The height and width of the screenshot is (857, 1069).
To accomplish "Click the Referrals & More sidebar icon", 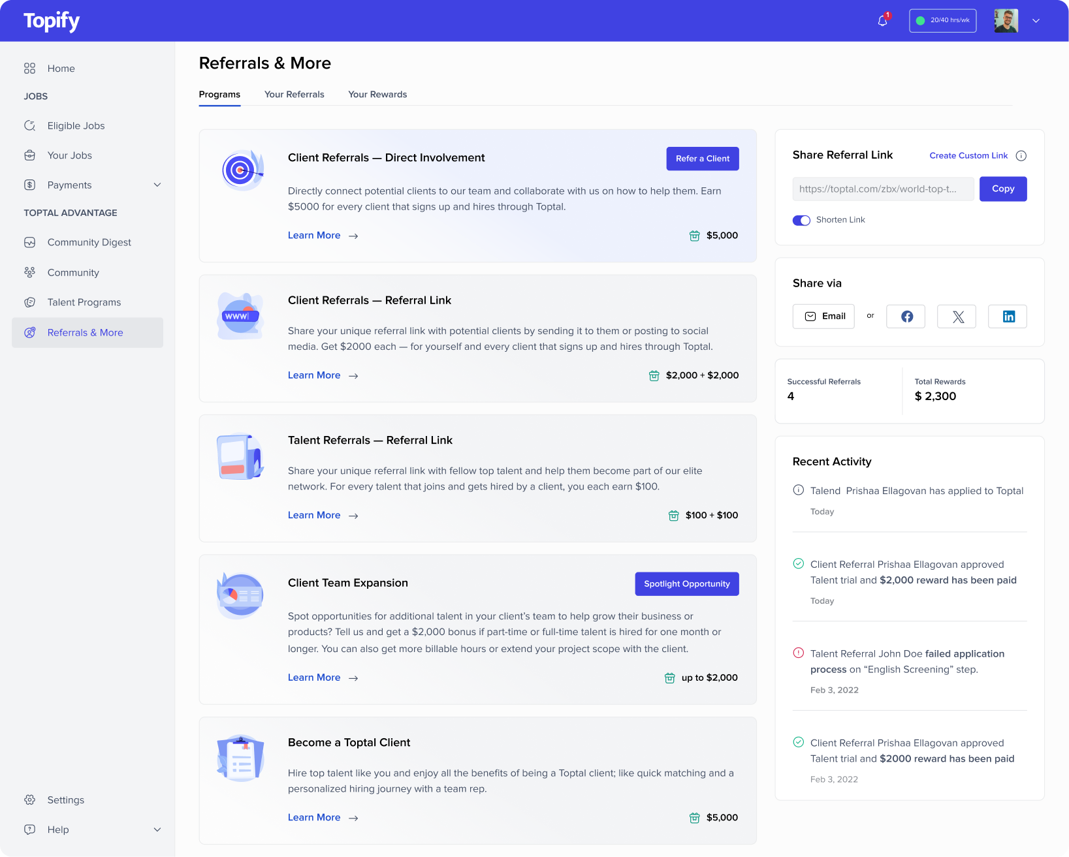I will pyautogui.click(x=29, y=332).
